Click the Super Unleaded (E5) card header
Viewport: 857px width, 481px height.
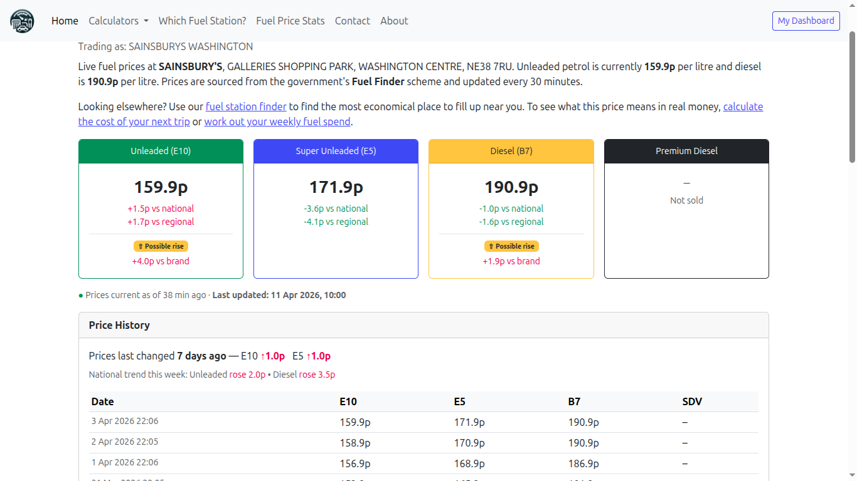pos(336,151)
